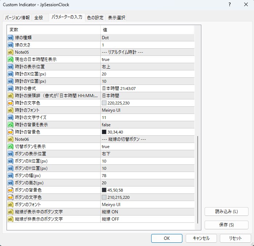
Task: Select the パラメーターの入力 tab
Action: pyautogui.click(x=67, y=17)
